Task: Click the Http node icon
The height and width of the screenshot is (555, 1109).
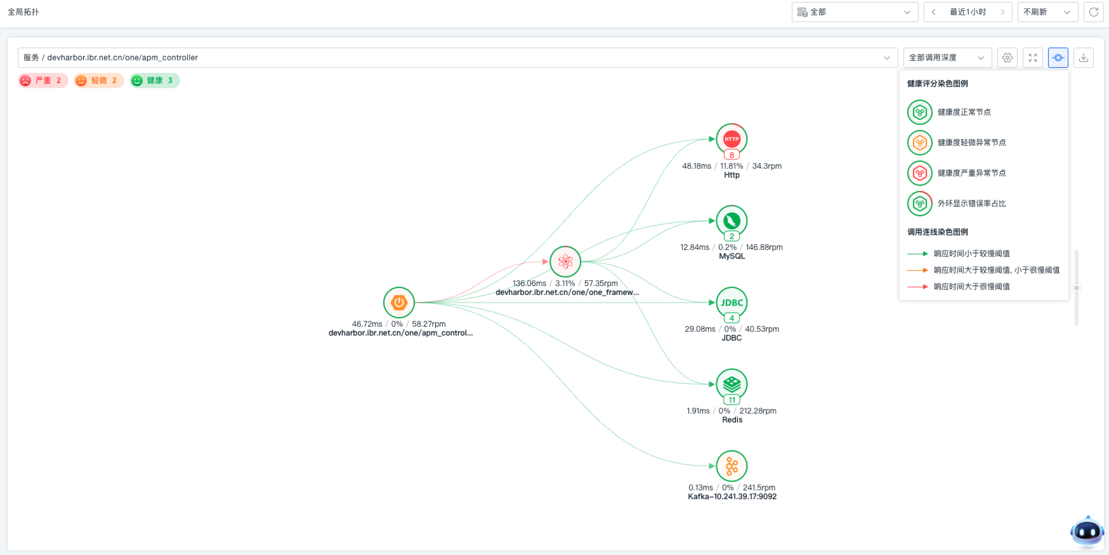Action: (x=732, y=139)
